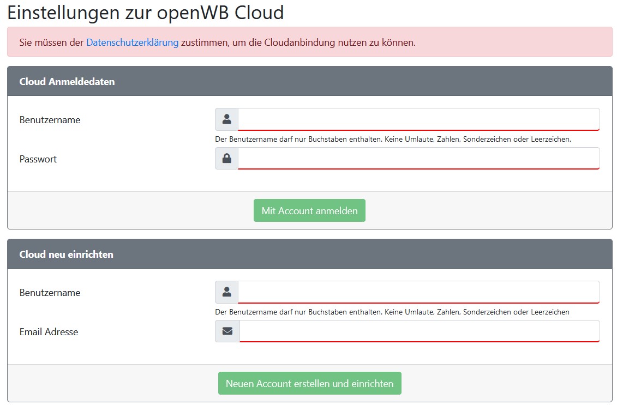The width and height of the screenshot is (617, 405).
Task: Click the Mit Account anmelden button
Action: 309,210
